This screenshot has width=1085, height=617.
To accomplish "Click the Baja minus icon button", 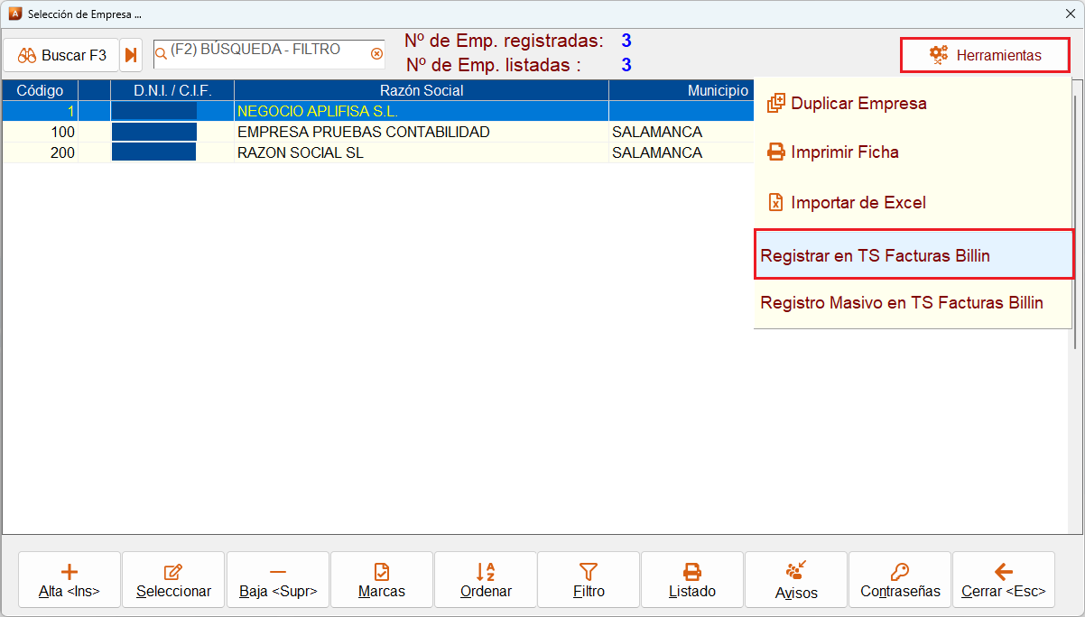I will pyautogui.click(x=278, y=581).
